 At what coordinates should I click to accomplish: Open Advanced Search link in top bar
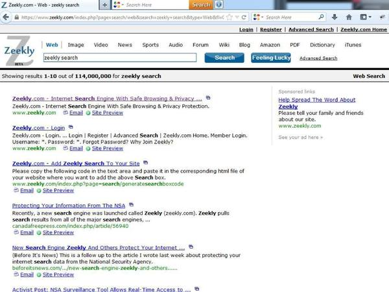point(311,30)
